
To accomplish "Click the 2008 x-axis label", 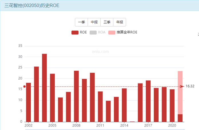I will click(76, 125).
